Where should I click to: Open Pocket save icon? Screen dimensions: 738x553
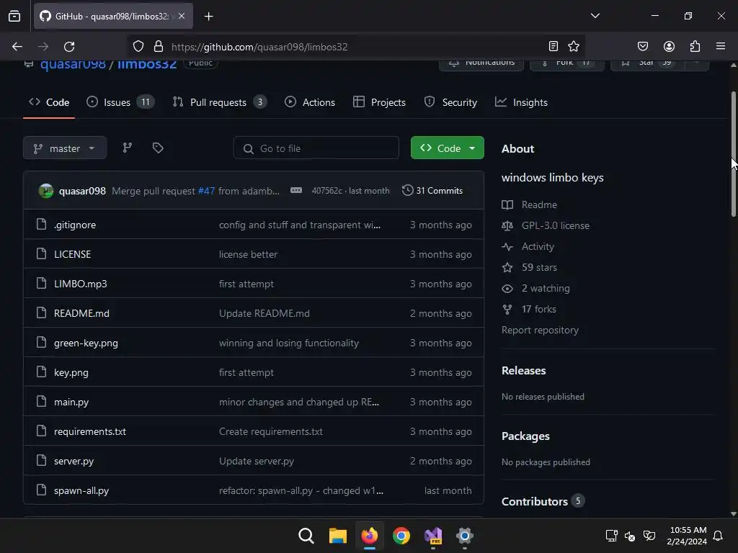pyautogui.click(x=642, y=46)
